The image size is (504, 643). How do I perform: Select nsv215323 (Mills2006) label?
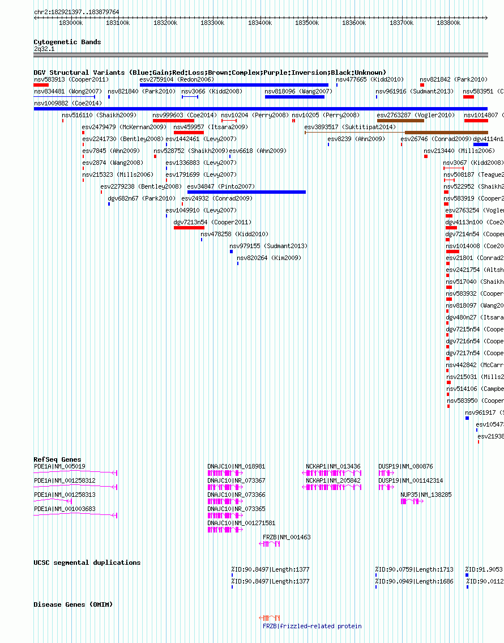(118, 174)
